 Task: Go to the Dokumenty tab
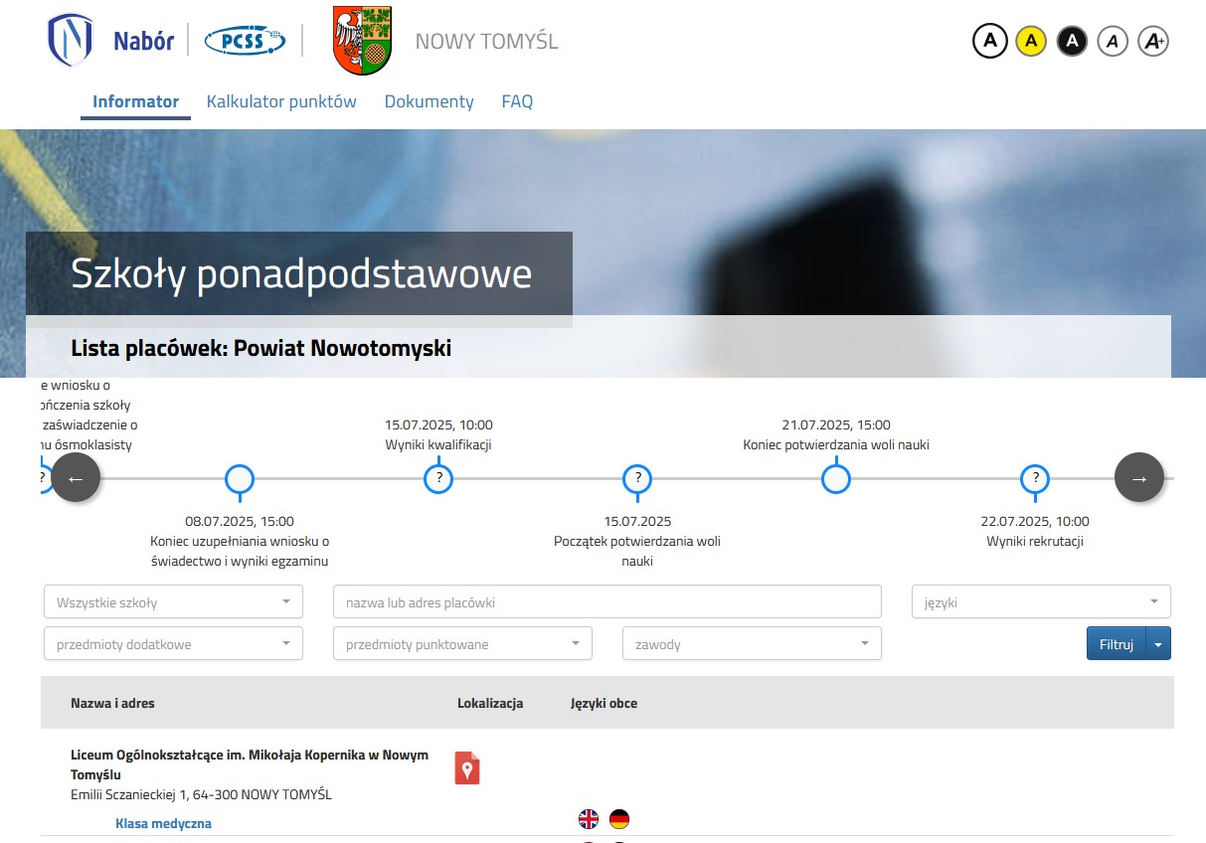click(429, 101)
